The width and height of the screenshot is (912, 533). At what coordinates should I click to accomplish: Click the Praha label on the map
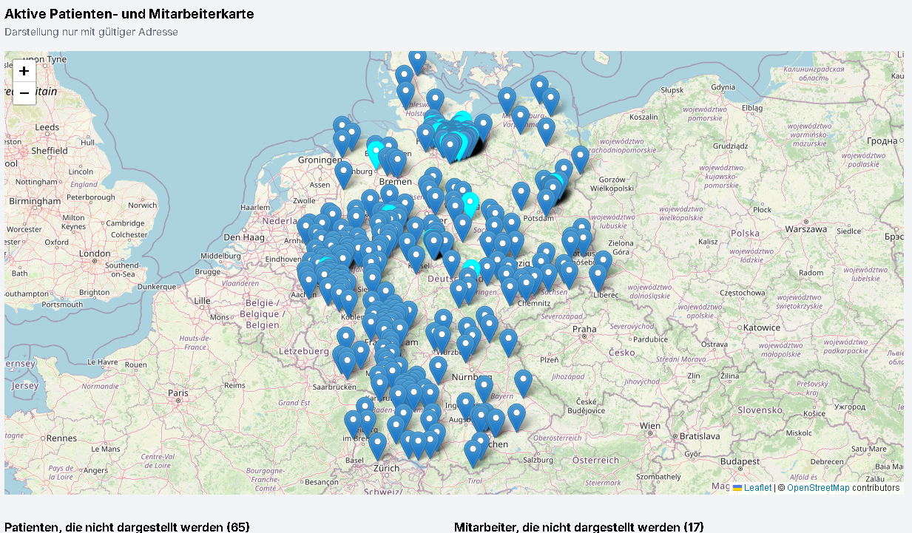pyautogui.click(x=584, y=329)
